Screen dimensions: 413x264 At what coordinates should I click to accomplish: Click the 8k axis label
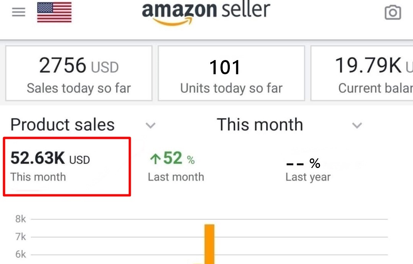click(x=21, y=219)
